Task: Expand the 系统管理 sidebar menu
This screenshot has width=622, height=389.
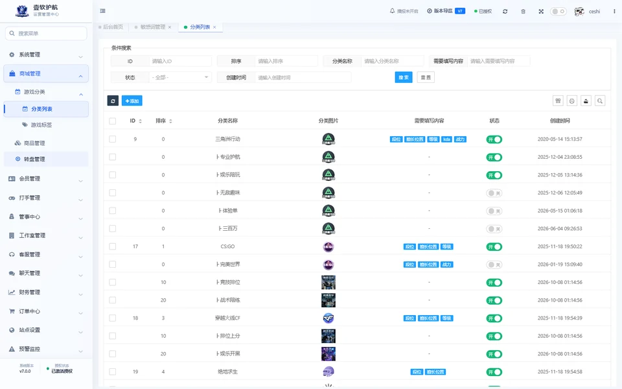Action: pos(46,54)
